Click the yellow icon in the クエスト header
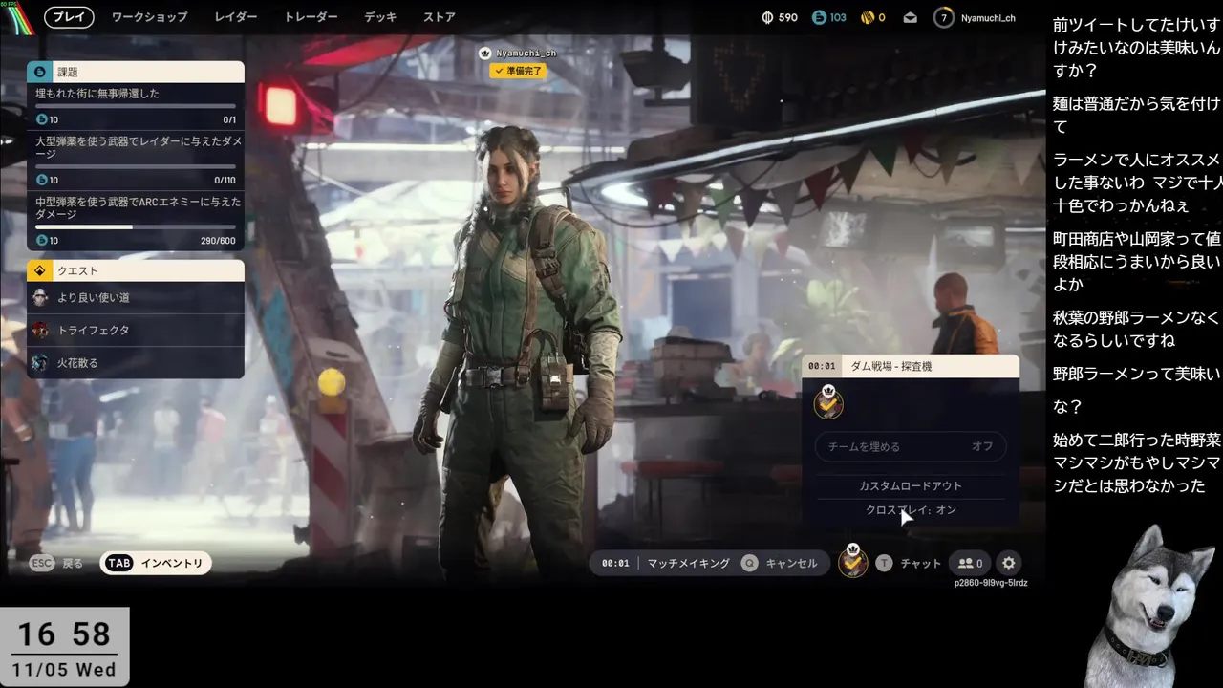Viewport: 1223px width, 688px height. [x=40, y=270]
